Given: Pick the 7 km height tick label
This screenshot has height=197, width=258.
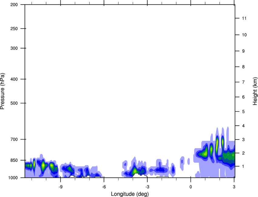Looking at the screenshot, I should (x=243, y=82).
